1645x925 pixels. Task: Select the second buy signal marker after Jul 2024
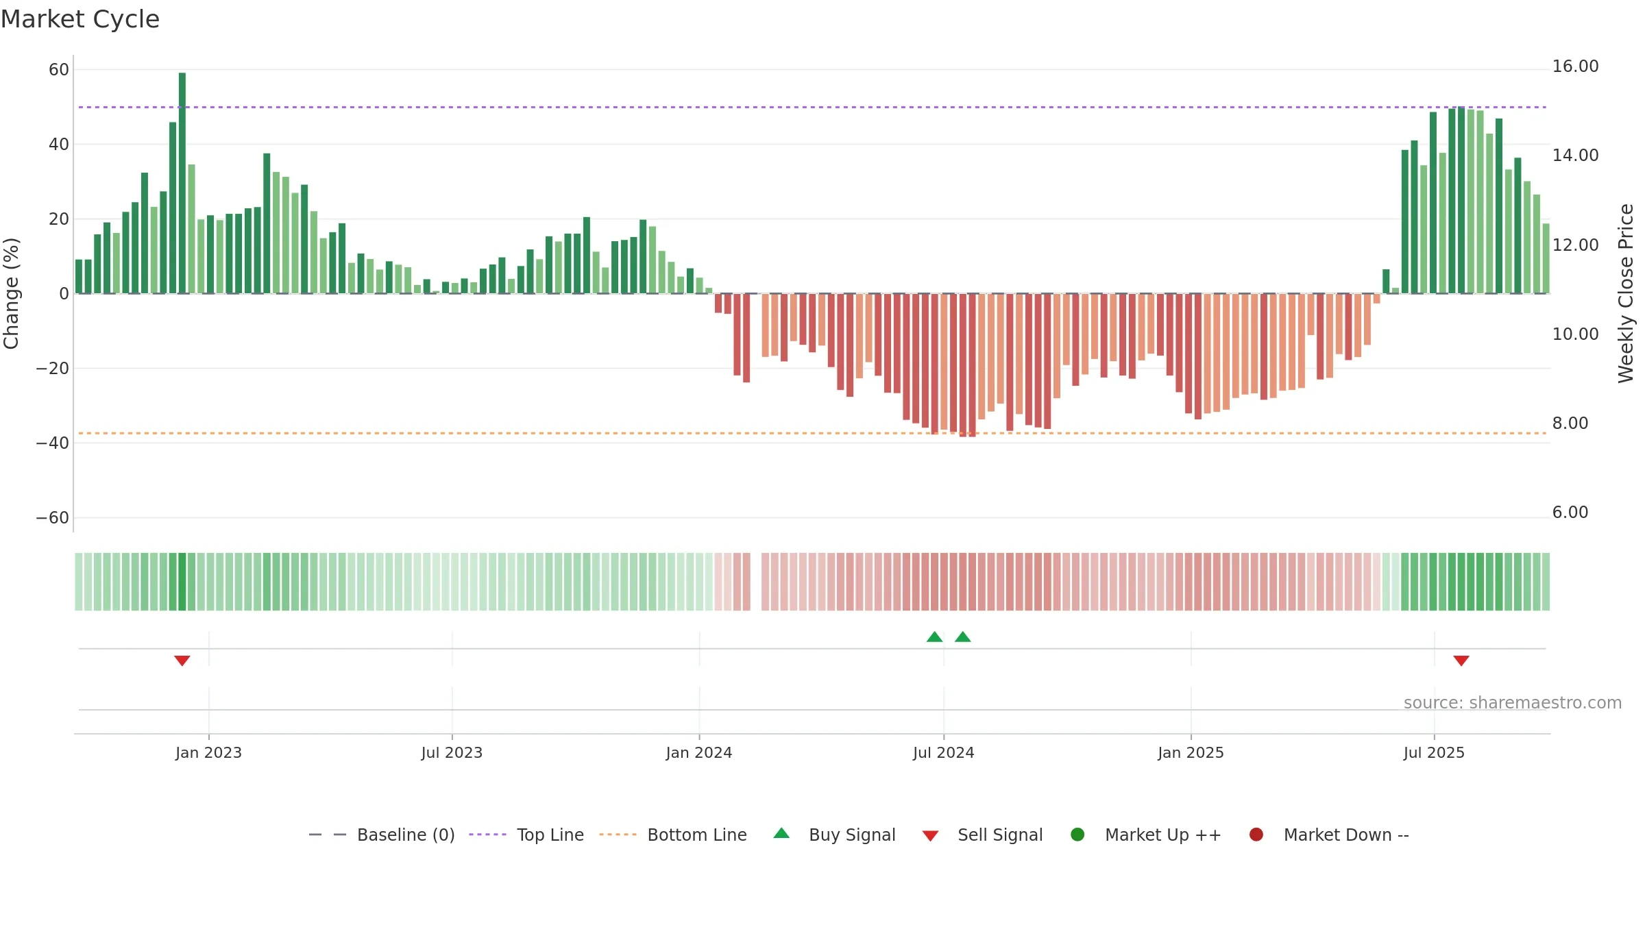tap(963, 637)
